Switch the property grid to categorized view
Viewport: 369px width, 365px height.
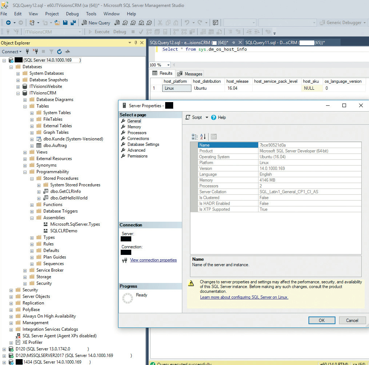[x=195, y=137]
